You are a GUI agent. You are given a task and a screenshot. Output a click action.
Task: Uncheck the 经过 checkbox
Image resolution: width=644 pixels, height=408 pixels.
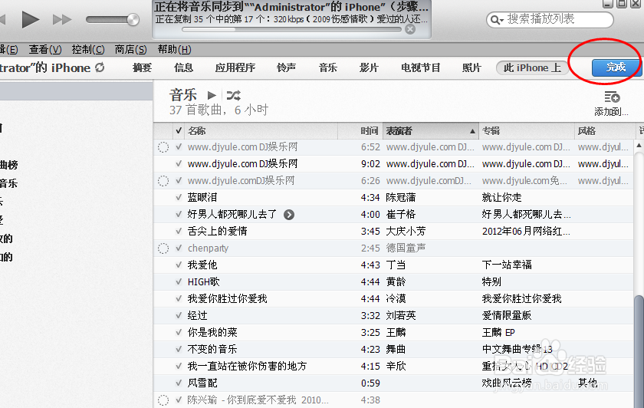pos(179,315)
